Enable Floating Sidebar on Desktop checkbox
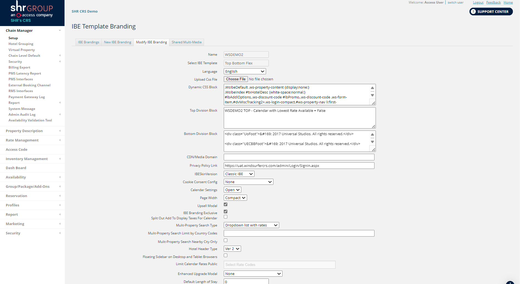520x284 pixels. point(225,255)
